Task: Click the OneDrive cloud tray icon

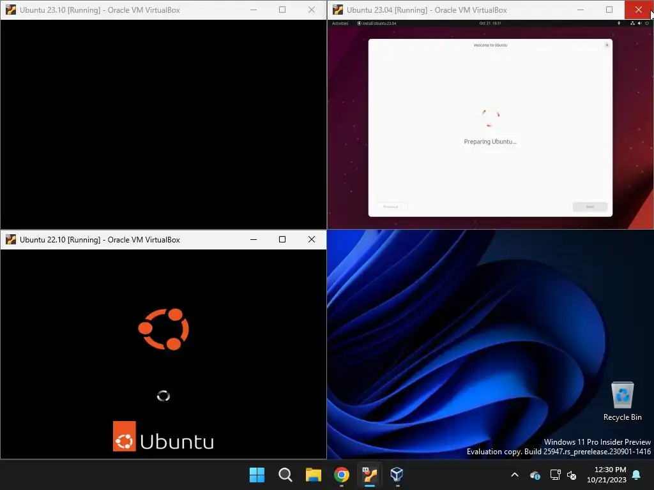Action: coord(535,475)
